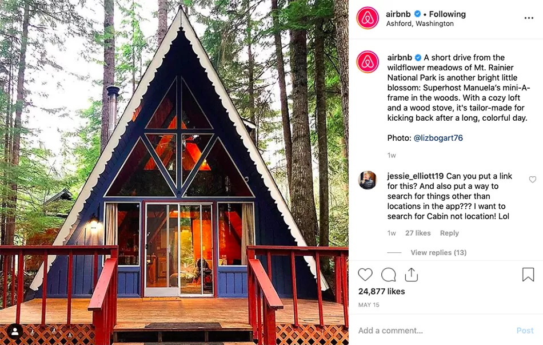This screenshot has width=543, height=345.
Task: Like the post with the heart icon
Action: (365, 275)
